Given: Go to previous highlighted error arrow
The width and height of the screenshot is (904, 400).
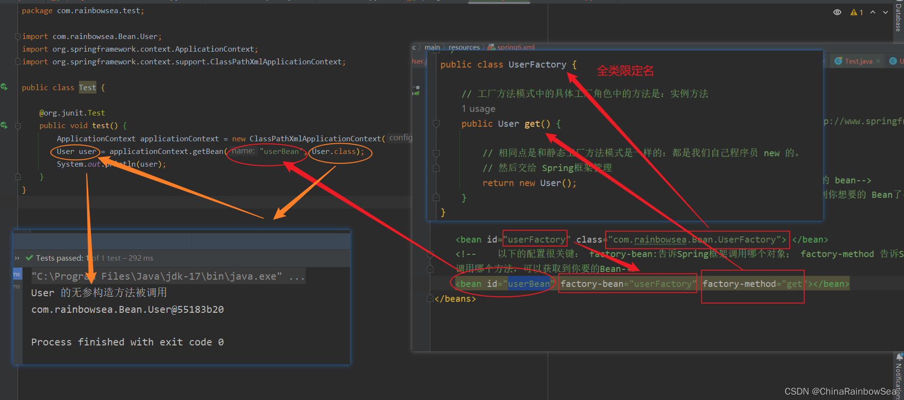Looking at the screenshot, I should point(873,12).
